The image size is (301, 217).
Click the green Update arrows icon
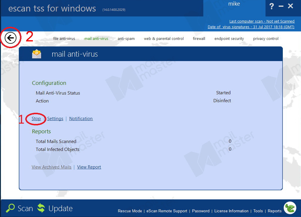click(x=41, y=208)
